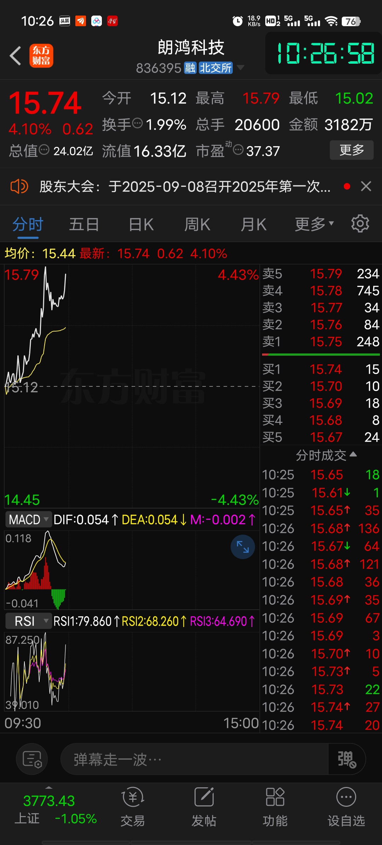The height and width of the screenshot is (845, 382).
Task: Open the 发帖 post icon
Action: 204,806
